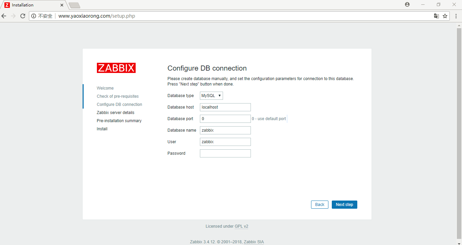
Task: Close the Installation tab
Action: (62, 5)
